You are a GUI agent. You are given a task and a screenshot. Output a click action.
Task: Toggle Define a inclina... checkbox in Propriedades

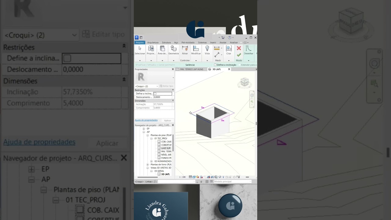pyautogui.click(x=155, y=94)
